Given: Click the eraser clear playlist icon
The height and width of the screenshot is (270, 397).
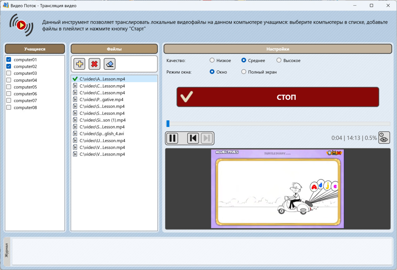Looking at the screenshot, I should [109, 64].
